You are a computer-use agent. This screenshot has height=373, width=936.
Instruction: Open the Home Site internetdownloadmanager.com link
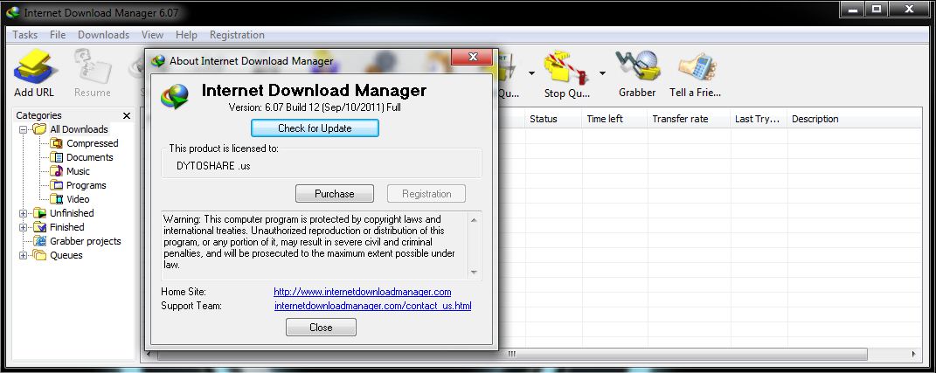tap(363, 292)
